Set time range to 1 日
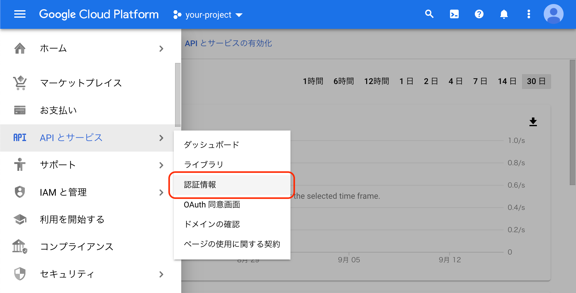 pos(406,81)
